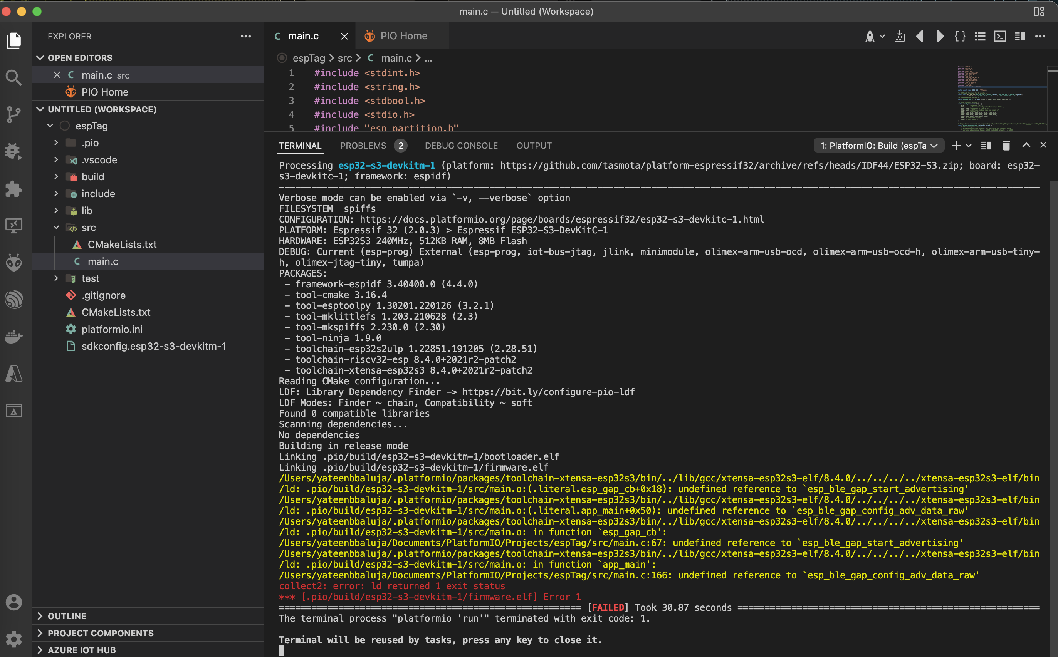Open editor More Actions ellipsis menu
This screenshot has height=657, width=1058.
click(1040, 36)
